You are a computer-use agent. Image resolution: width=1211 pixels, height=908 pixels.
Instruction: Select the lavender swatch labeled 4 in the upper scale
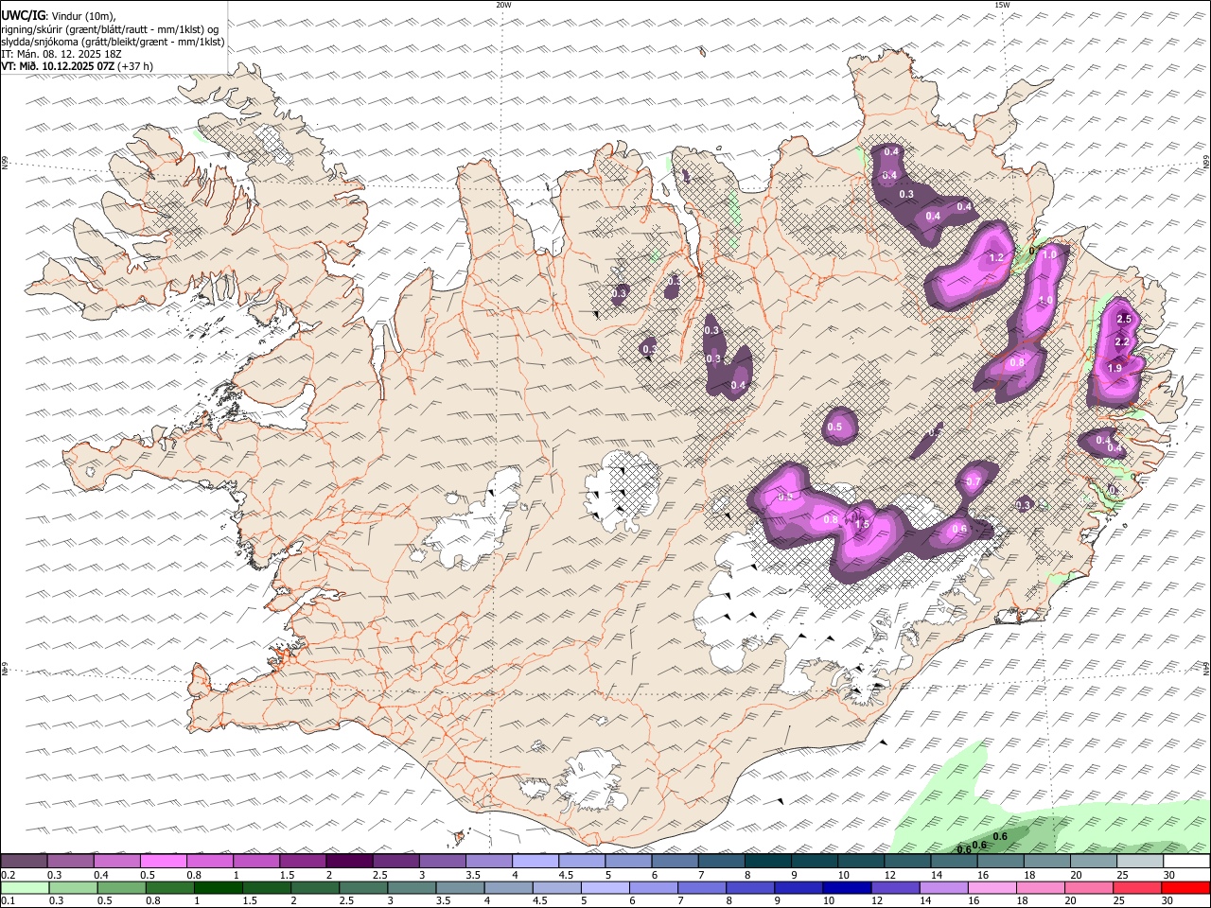535,862
